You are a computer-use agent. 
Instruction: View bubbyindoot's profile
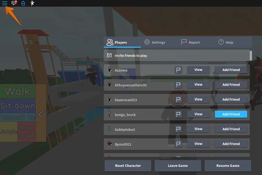click(x=198, y=129)
